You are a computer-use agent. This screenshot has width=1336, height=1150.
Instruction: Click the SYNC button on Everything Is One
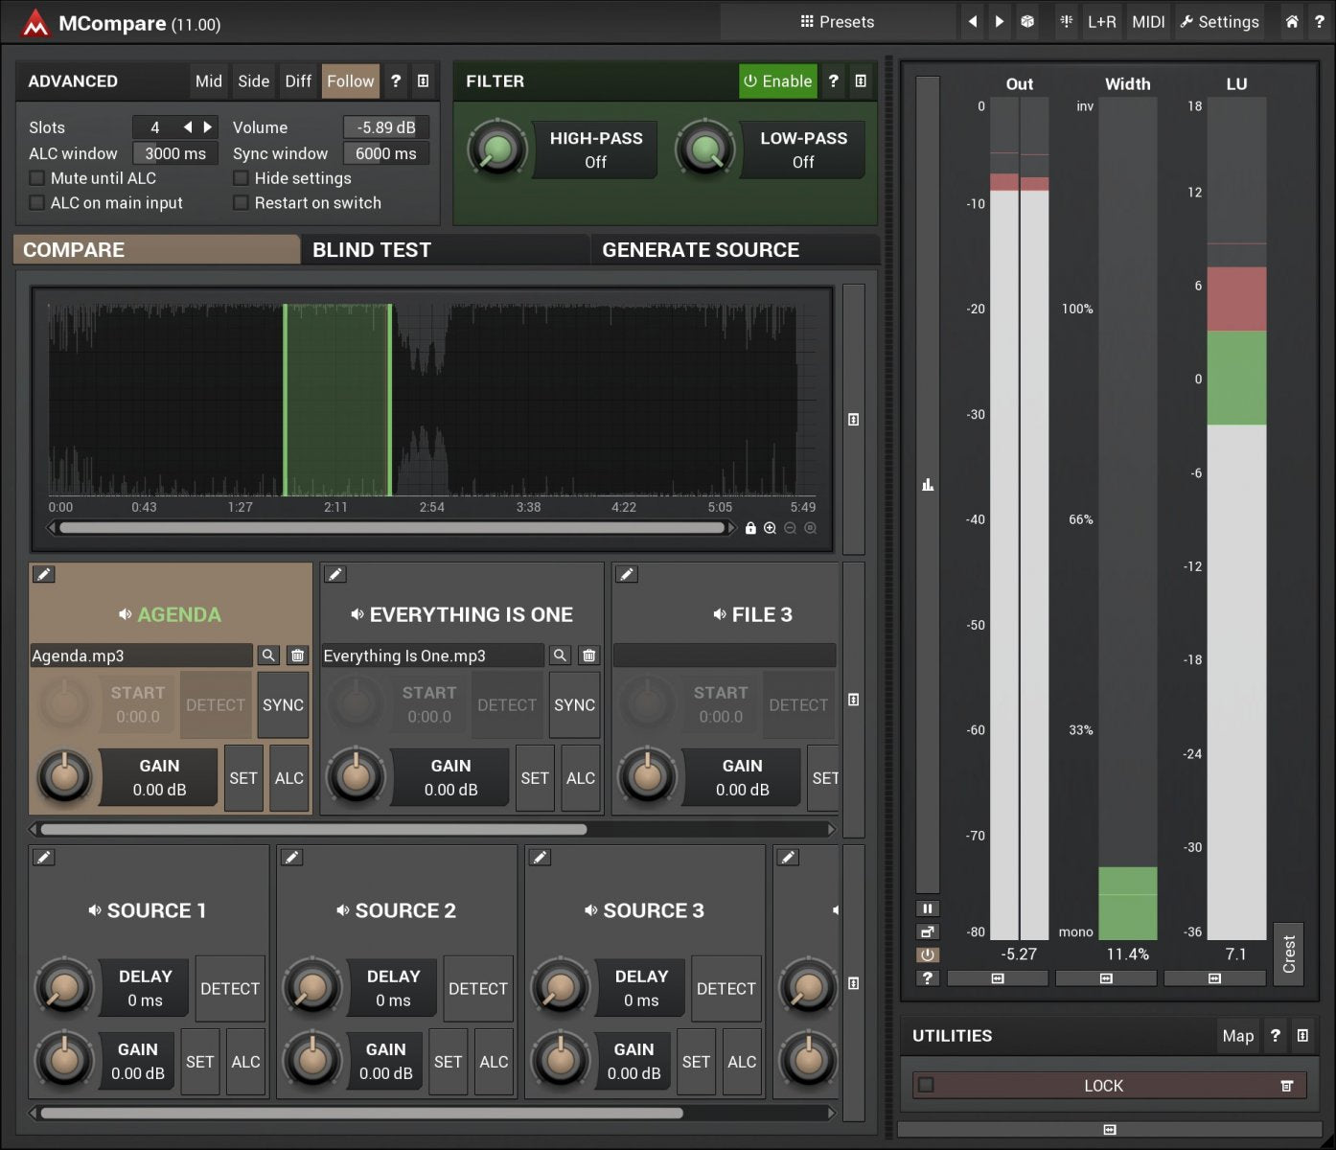click(x=574, y=705)
